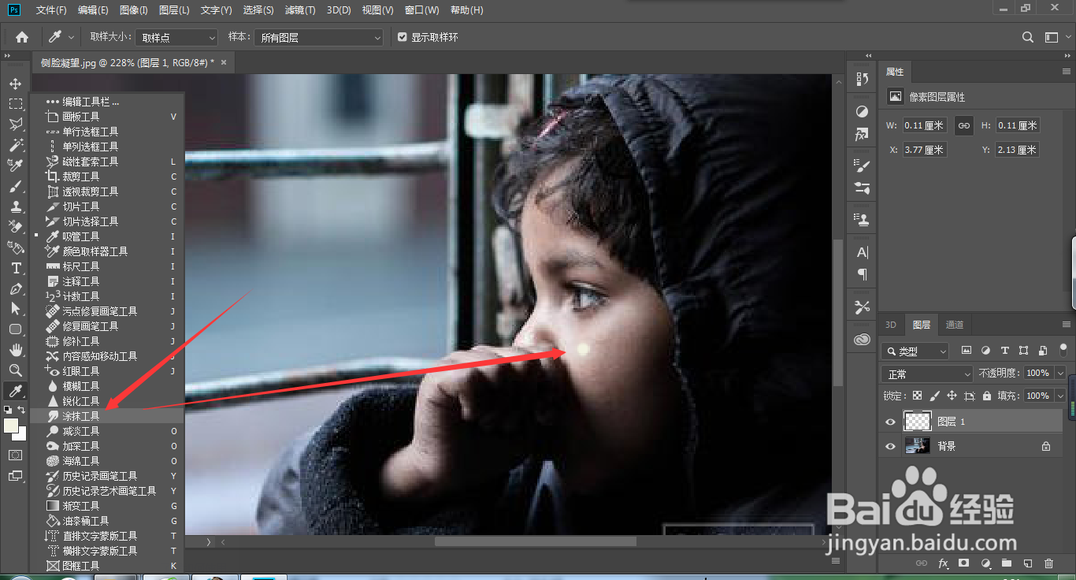Click the opacity 100% field
This screenshot has width=1076, height=580.
click(1038, 373)
